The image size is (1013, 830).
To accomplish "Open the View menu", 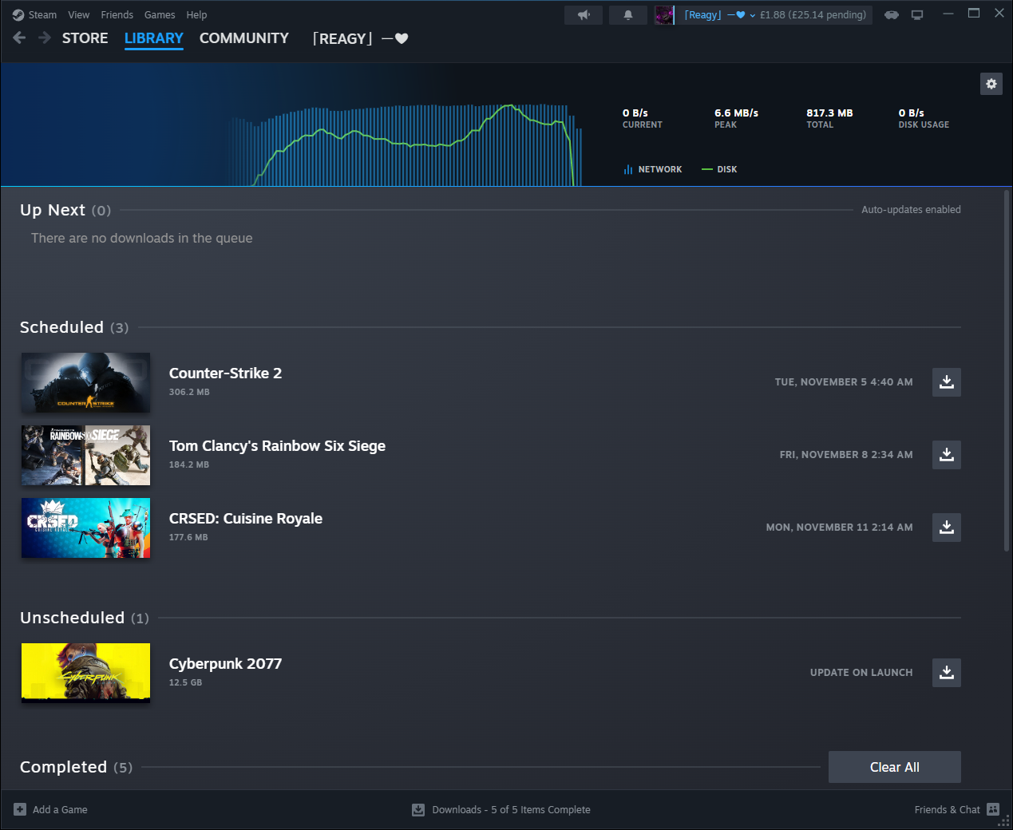I will point(79,15).
